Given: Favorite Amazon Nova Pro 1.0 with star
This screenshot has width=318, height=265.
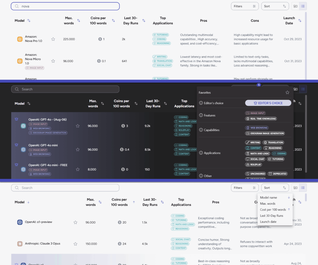Looking at the screenshot, I should pos(53,39).
